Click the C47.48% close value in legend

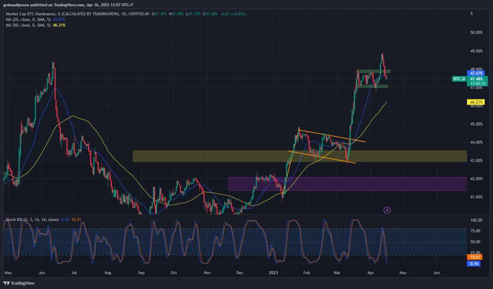click(210, 14)
